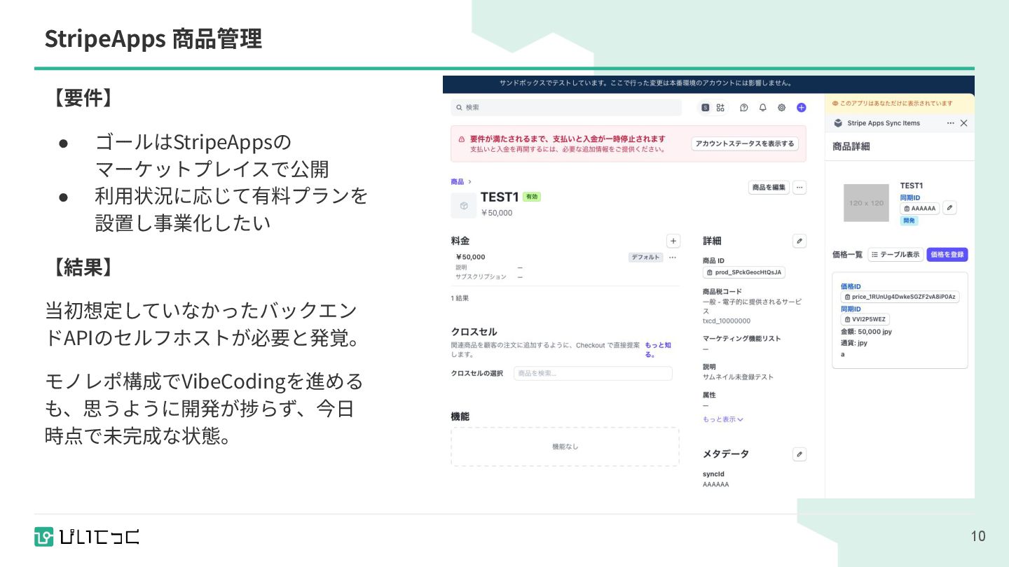Screen dimensions: 1009x567
Task: Open the app panel three-dot menu
Action: [x=950, y=123]
